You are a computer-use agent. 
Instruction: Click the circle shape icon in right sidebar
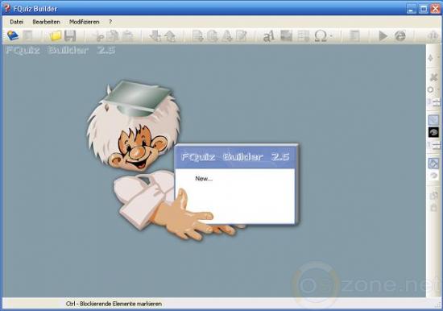point(431,89)
